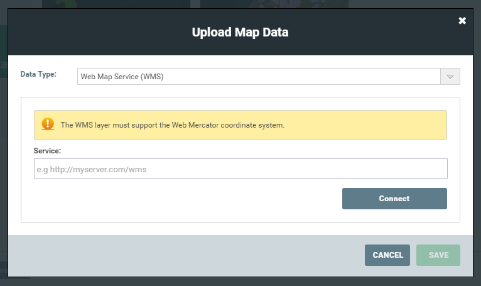Select the Web Mercator warning message text
Screen dimensions: 481x286
click(173, 125)
